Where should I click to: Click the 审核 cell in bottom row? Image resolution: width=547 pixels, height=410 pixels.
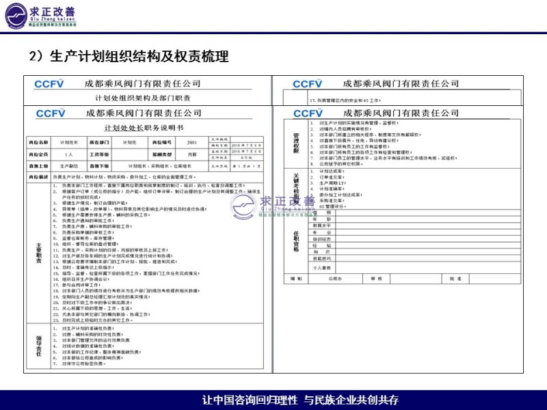tap(376, 279)
